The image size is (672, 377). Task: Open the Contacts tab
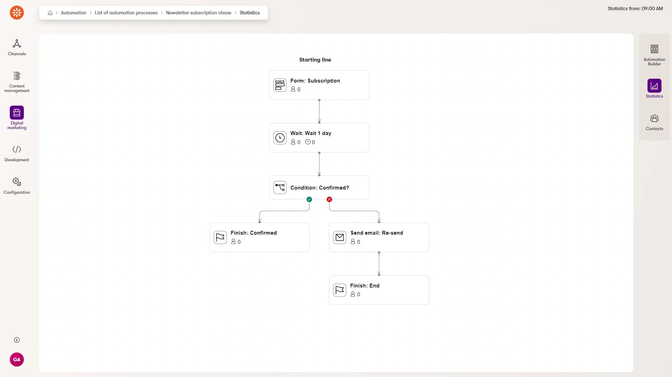tap(654, 122)
